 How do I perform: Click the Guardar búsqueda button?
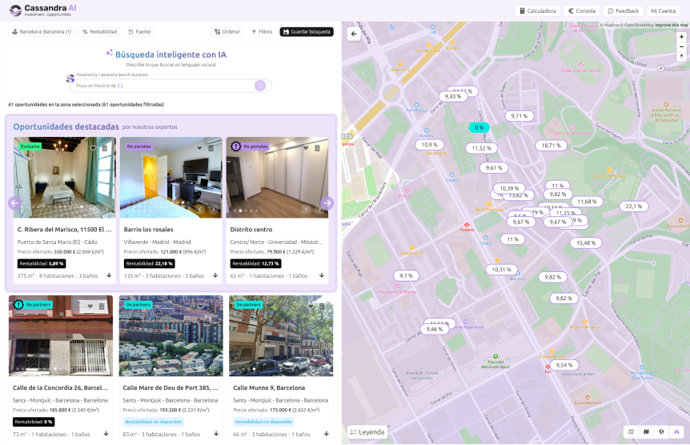point(306,32)
